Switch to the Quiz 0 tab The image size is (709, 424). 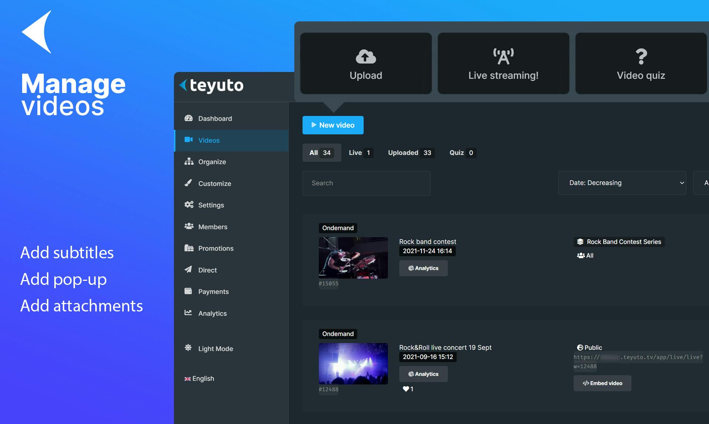pos(462,153)
